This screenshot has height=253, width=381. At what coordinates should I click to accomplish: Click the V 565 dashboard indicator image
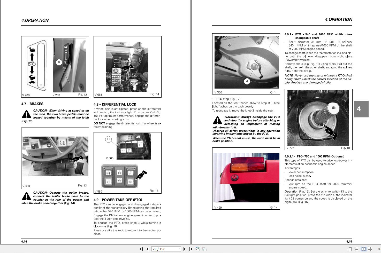[x=134, y=146]
